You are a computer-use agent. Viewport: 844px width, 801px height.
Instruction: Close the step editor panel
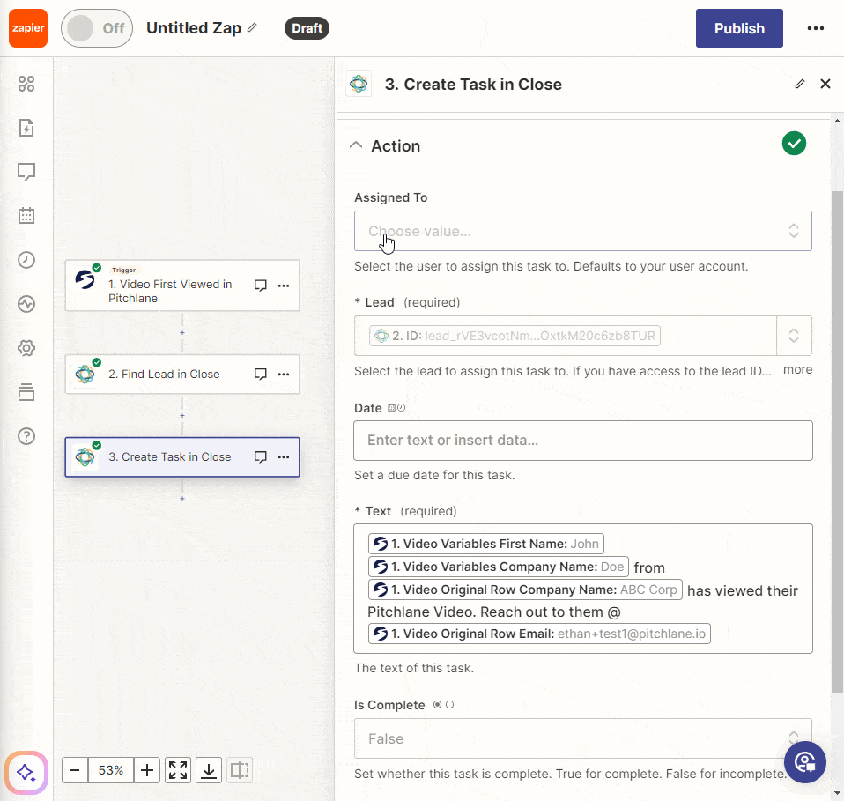click(x=825, y=84)
